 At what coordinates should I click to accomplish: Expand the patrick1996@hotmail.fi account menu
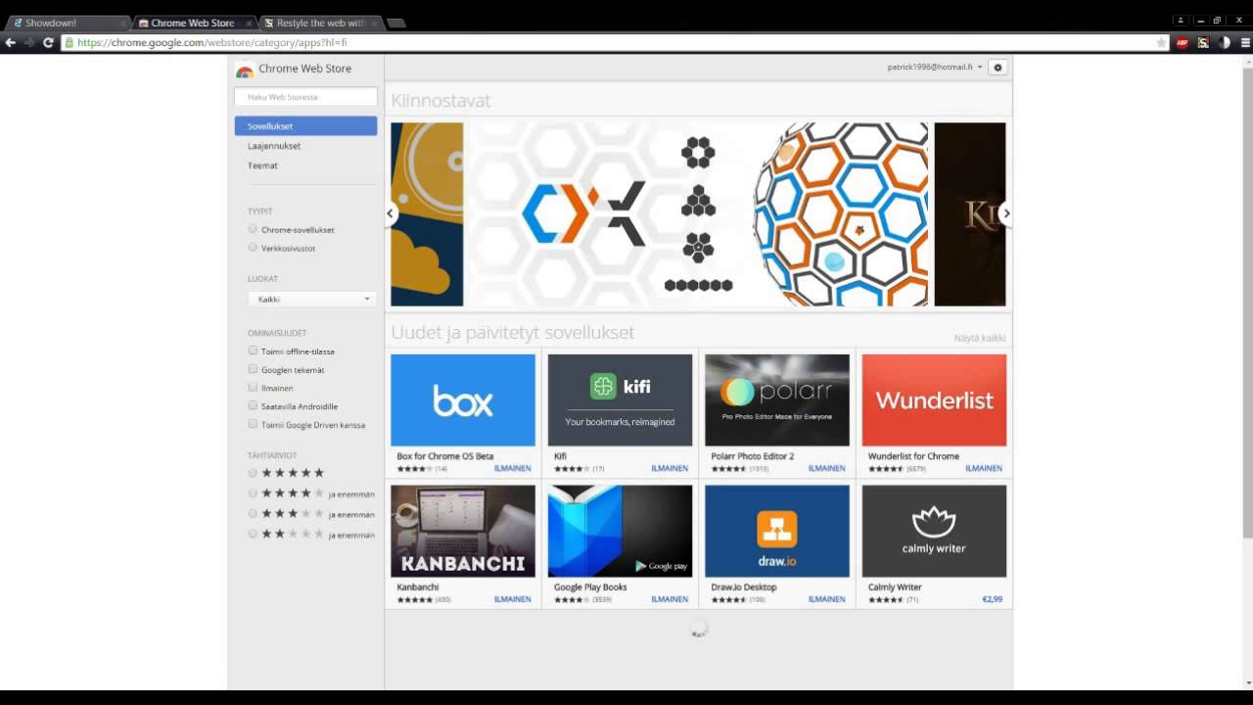935,68
